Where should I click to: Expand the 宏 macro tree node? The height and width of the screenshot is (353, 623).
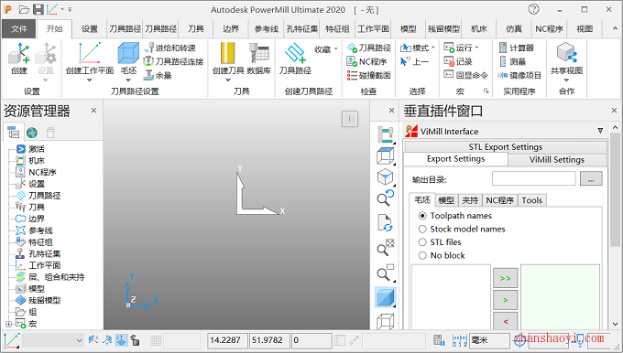(x=8, y=324)
